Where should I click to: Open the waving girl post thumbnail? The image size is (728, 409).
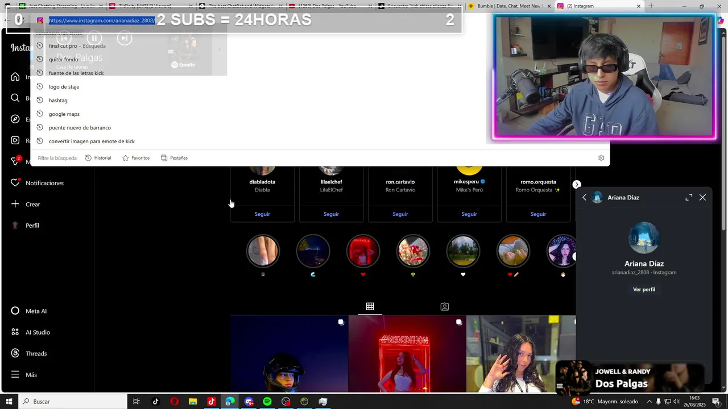pyautogui.click(x=521, y=354)
